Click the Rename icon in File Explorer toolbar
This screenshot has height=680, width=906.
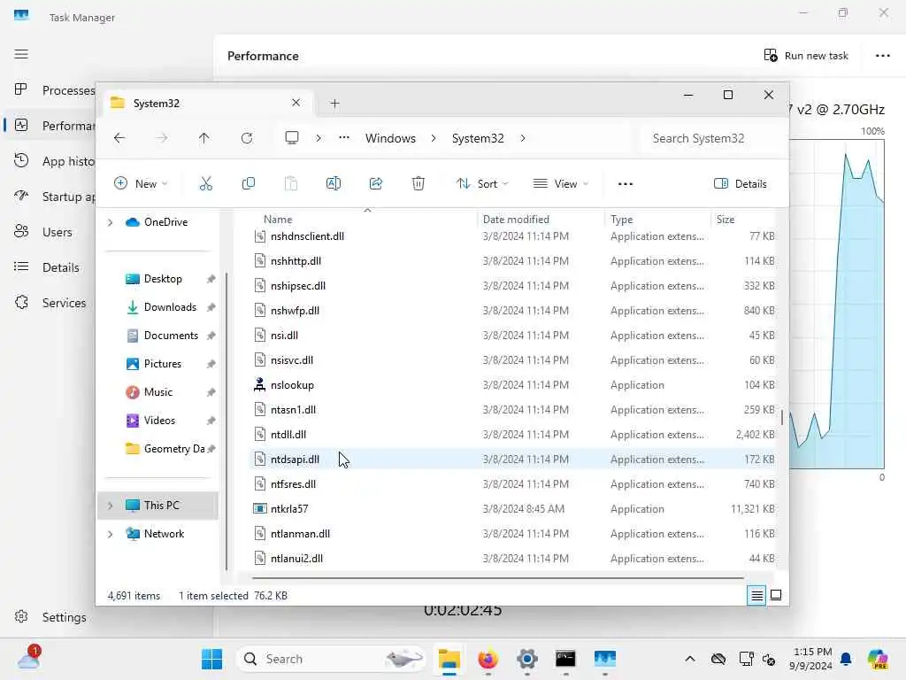[334, 184]
